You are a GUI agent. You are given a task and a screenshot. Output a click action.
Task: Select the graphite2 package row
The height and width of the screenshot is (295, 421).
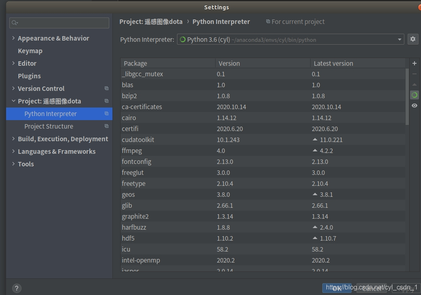[x=263, y=216]
